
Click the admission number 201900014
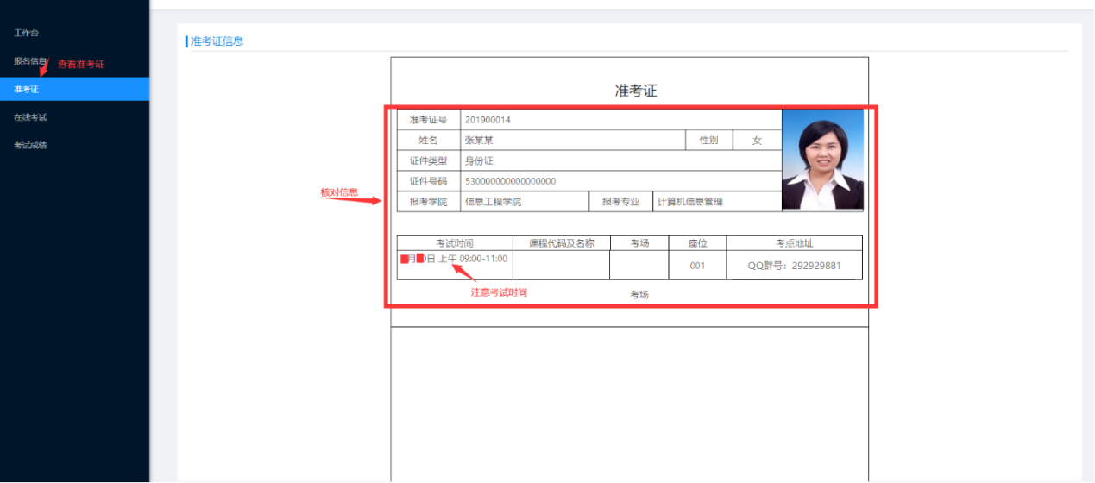488,120
